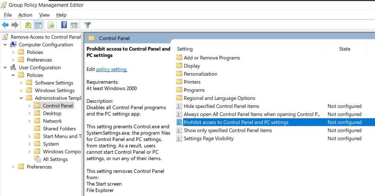
Task: Select the Desktop tree label
Action: (x=52, y=113)
